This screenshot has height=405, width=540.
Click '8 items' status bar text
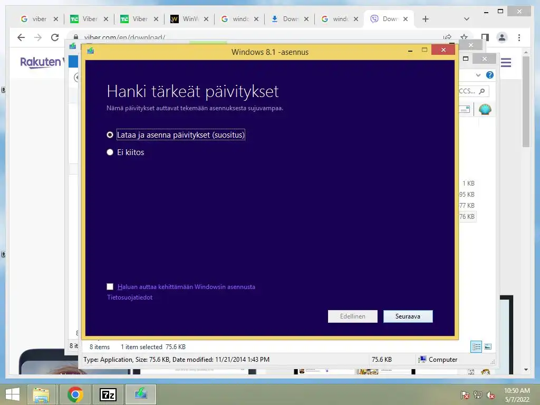pyautogui.click(x=100, y=347)
